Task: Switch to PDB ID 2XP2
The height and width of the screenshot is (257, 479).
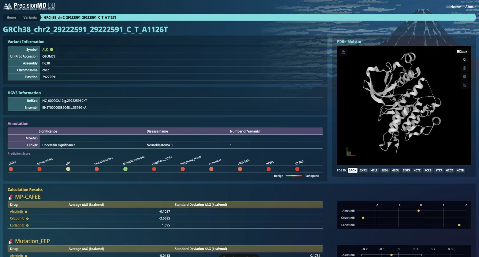Action: 363,170
